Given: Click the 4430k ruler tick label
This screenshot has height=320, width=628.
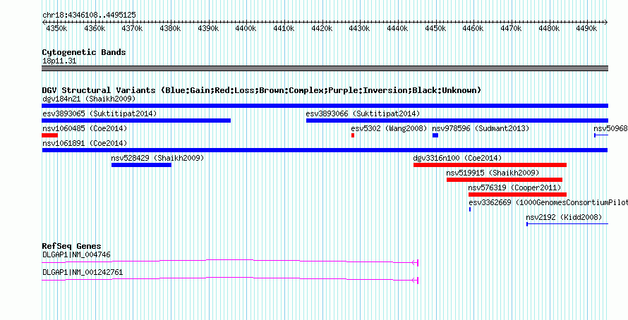Looking at the screenshot, I should coord(360,29).
